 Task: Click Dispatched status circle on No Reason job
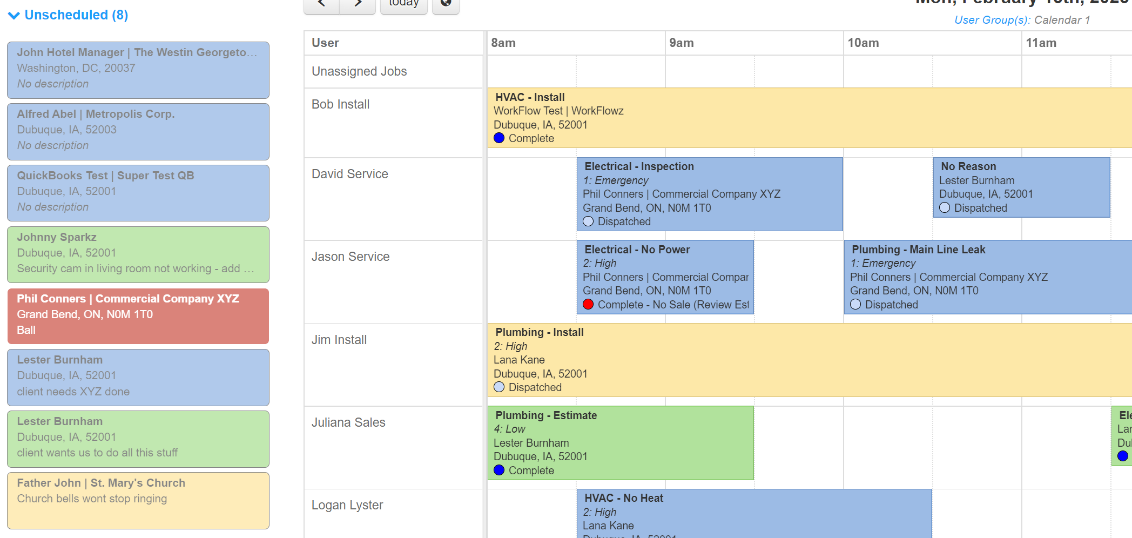point(945,208)
